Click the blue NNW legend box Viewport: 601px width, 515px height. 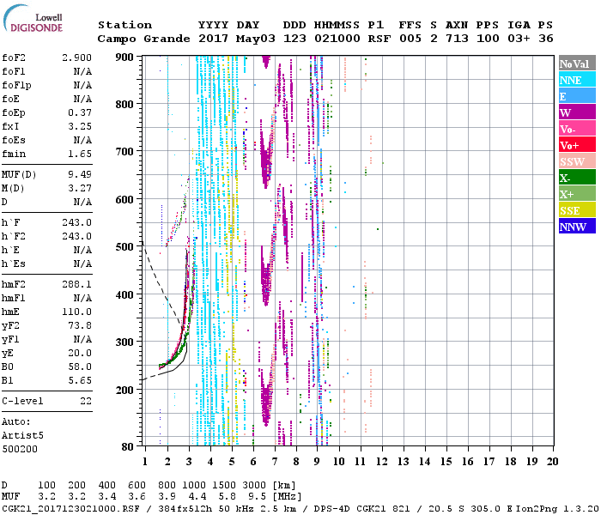[x=576, y=227]
